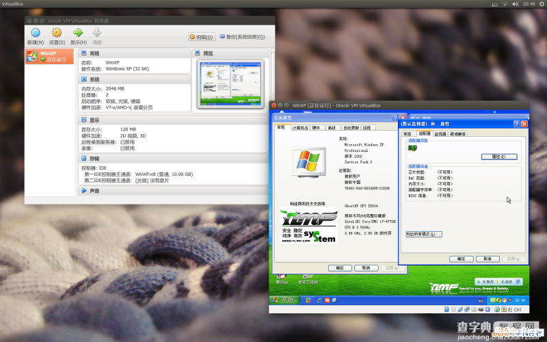Open the 腾讯QQ desktop shortcut
This screenshot has width=547, height=342.
(282, 278)
